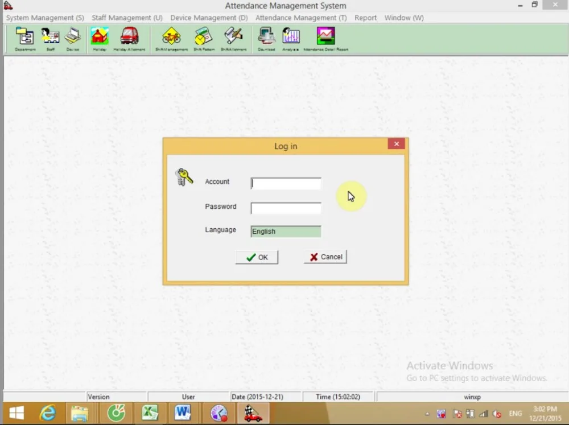Image resolution: width=569 pixels, height=425 pixels.
Task: Open the Windows Start button
Action: (x=17, y=413)
